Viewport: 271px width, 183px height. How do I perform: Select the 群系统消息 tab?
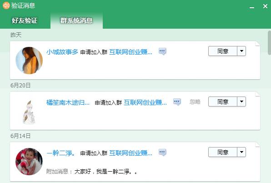point(76,20)
